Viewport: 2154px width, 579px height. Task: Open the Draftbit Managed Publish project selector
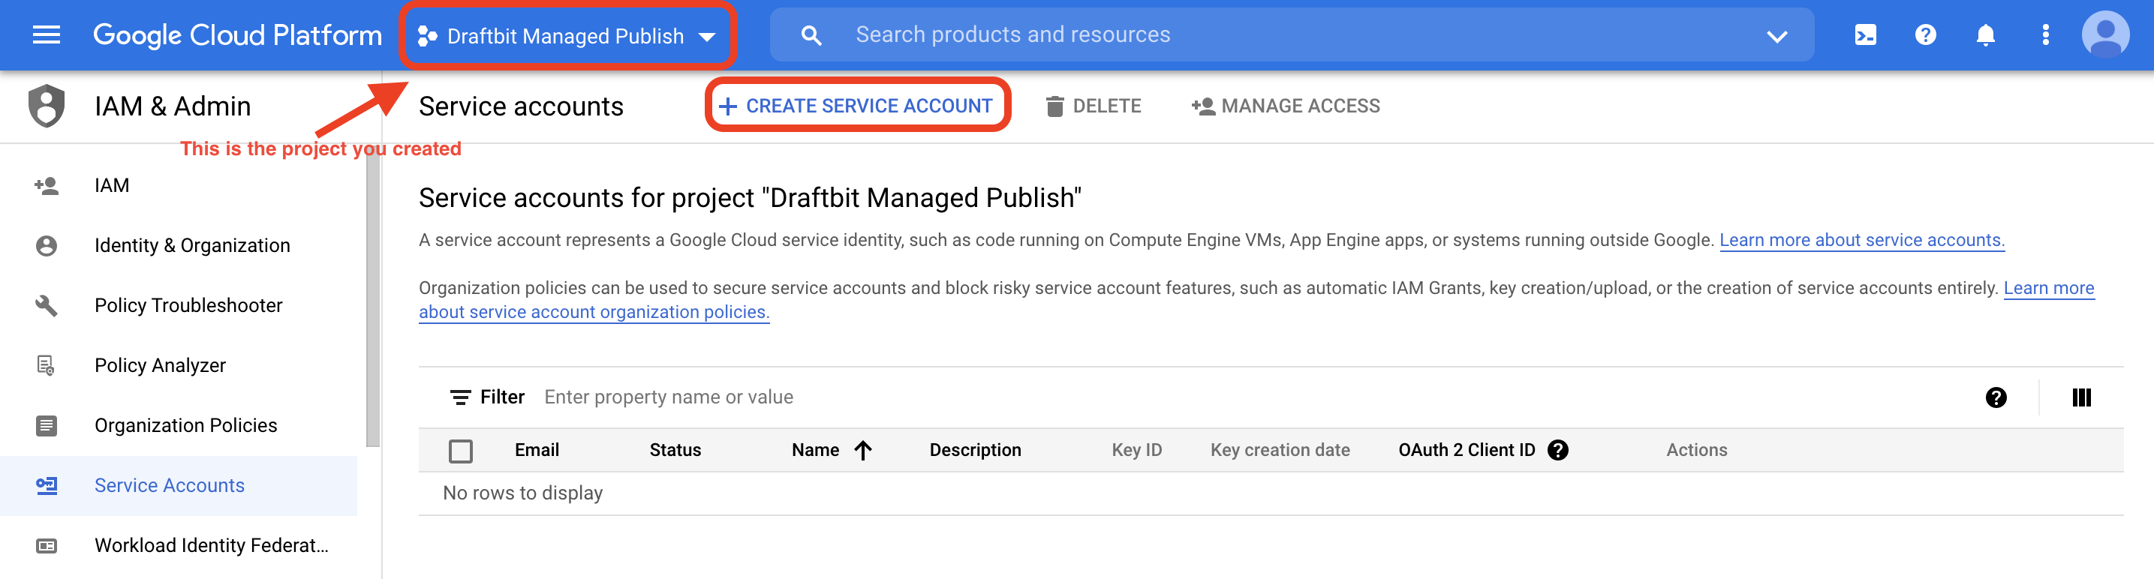(x=567, y=36)
